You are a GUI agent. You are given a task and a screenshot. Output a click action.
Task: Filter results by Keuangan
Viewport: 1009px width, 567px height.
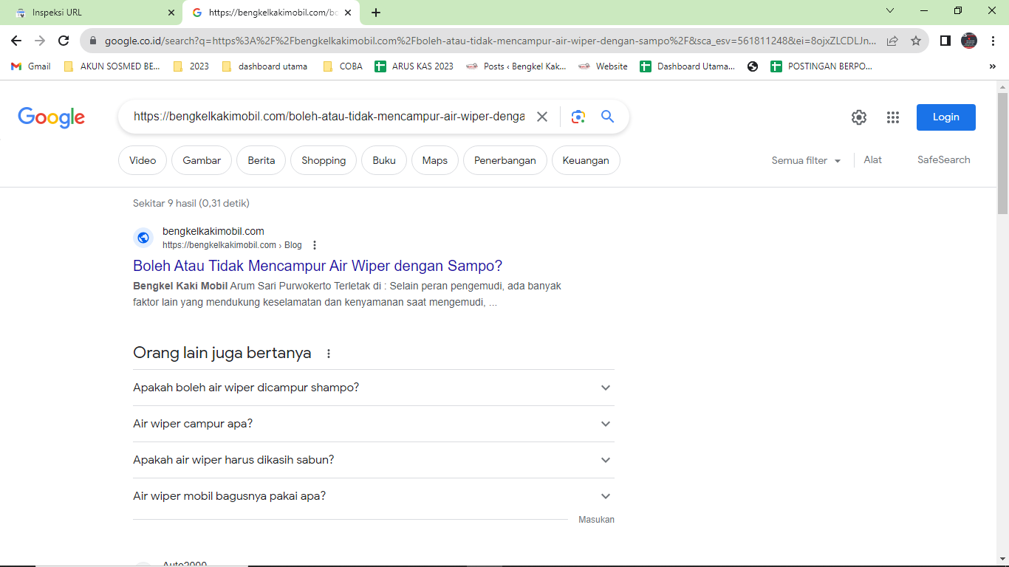click(x=586, y=160)
